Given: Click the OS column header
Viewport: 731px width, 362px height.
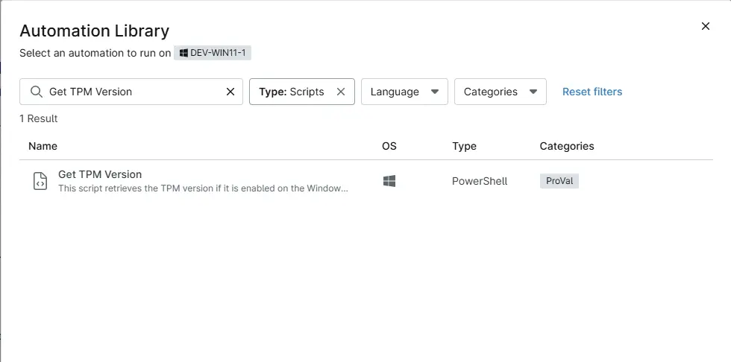Looking at the screenshot, I should pos(389,146).
